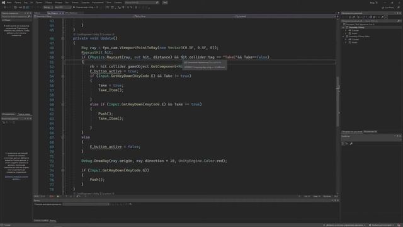
Task: Click 'private void Update()' declaration
Action: (x=95, y=38)
